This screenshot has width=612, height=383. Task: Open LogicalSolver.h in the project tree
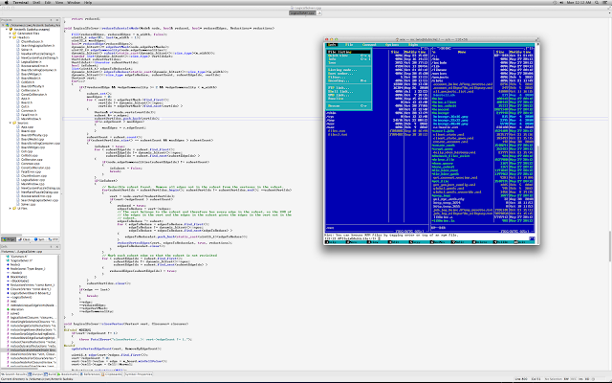click(x=32, y=61)
